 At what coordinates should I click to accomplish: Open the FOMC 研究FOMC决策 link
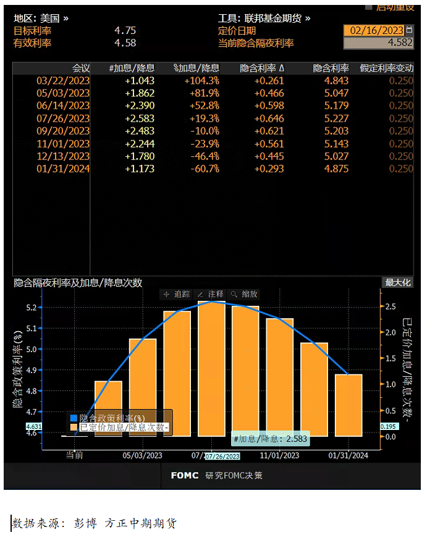point(216,475)
